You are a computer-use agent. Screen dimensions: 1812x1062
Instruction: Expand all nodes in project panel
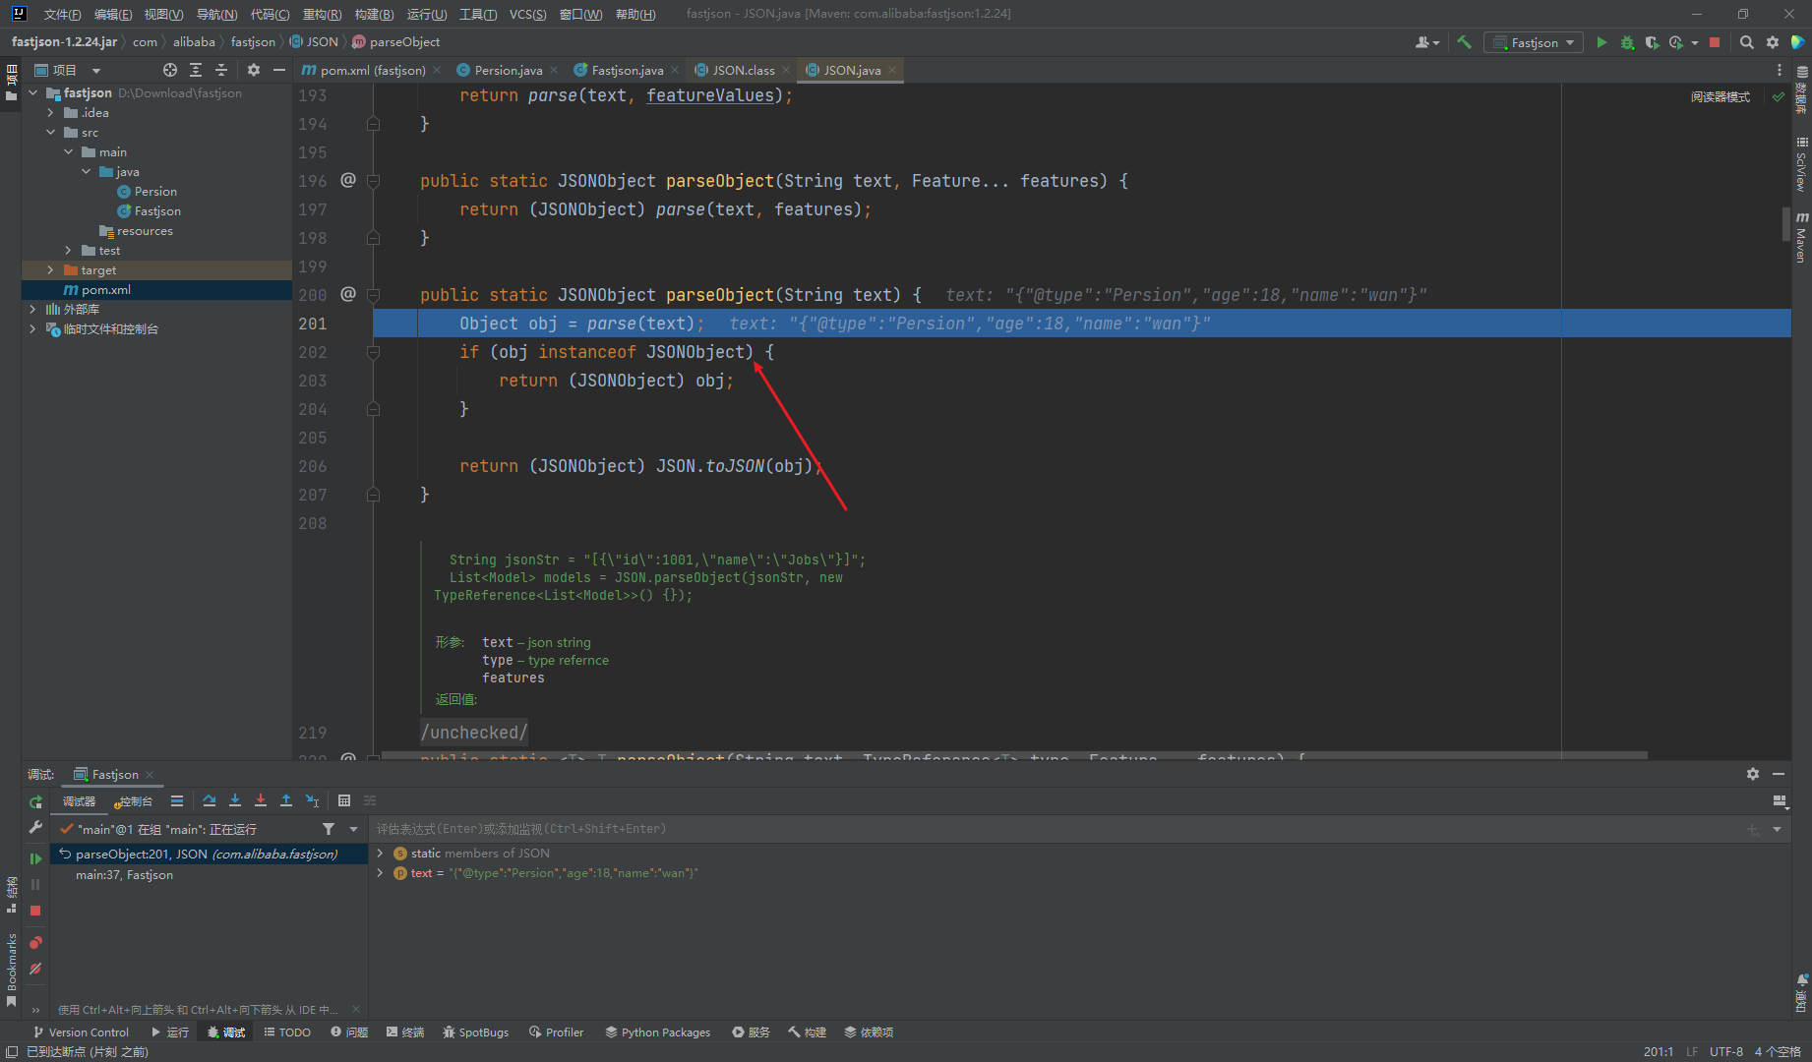(x=196, y=70)
